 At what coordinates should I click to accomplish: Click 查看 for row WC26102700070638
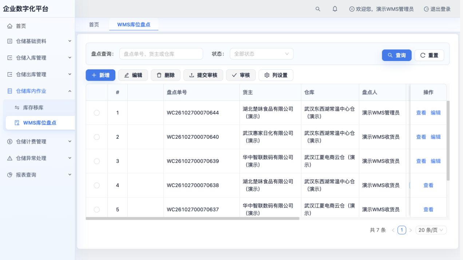point(428,185)
